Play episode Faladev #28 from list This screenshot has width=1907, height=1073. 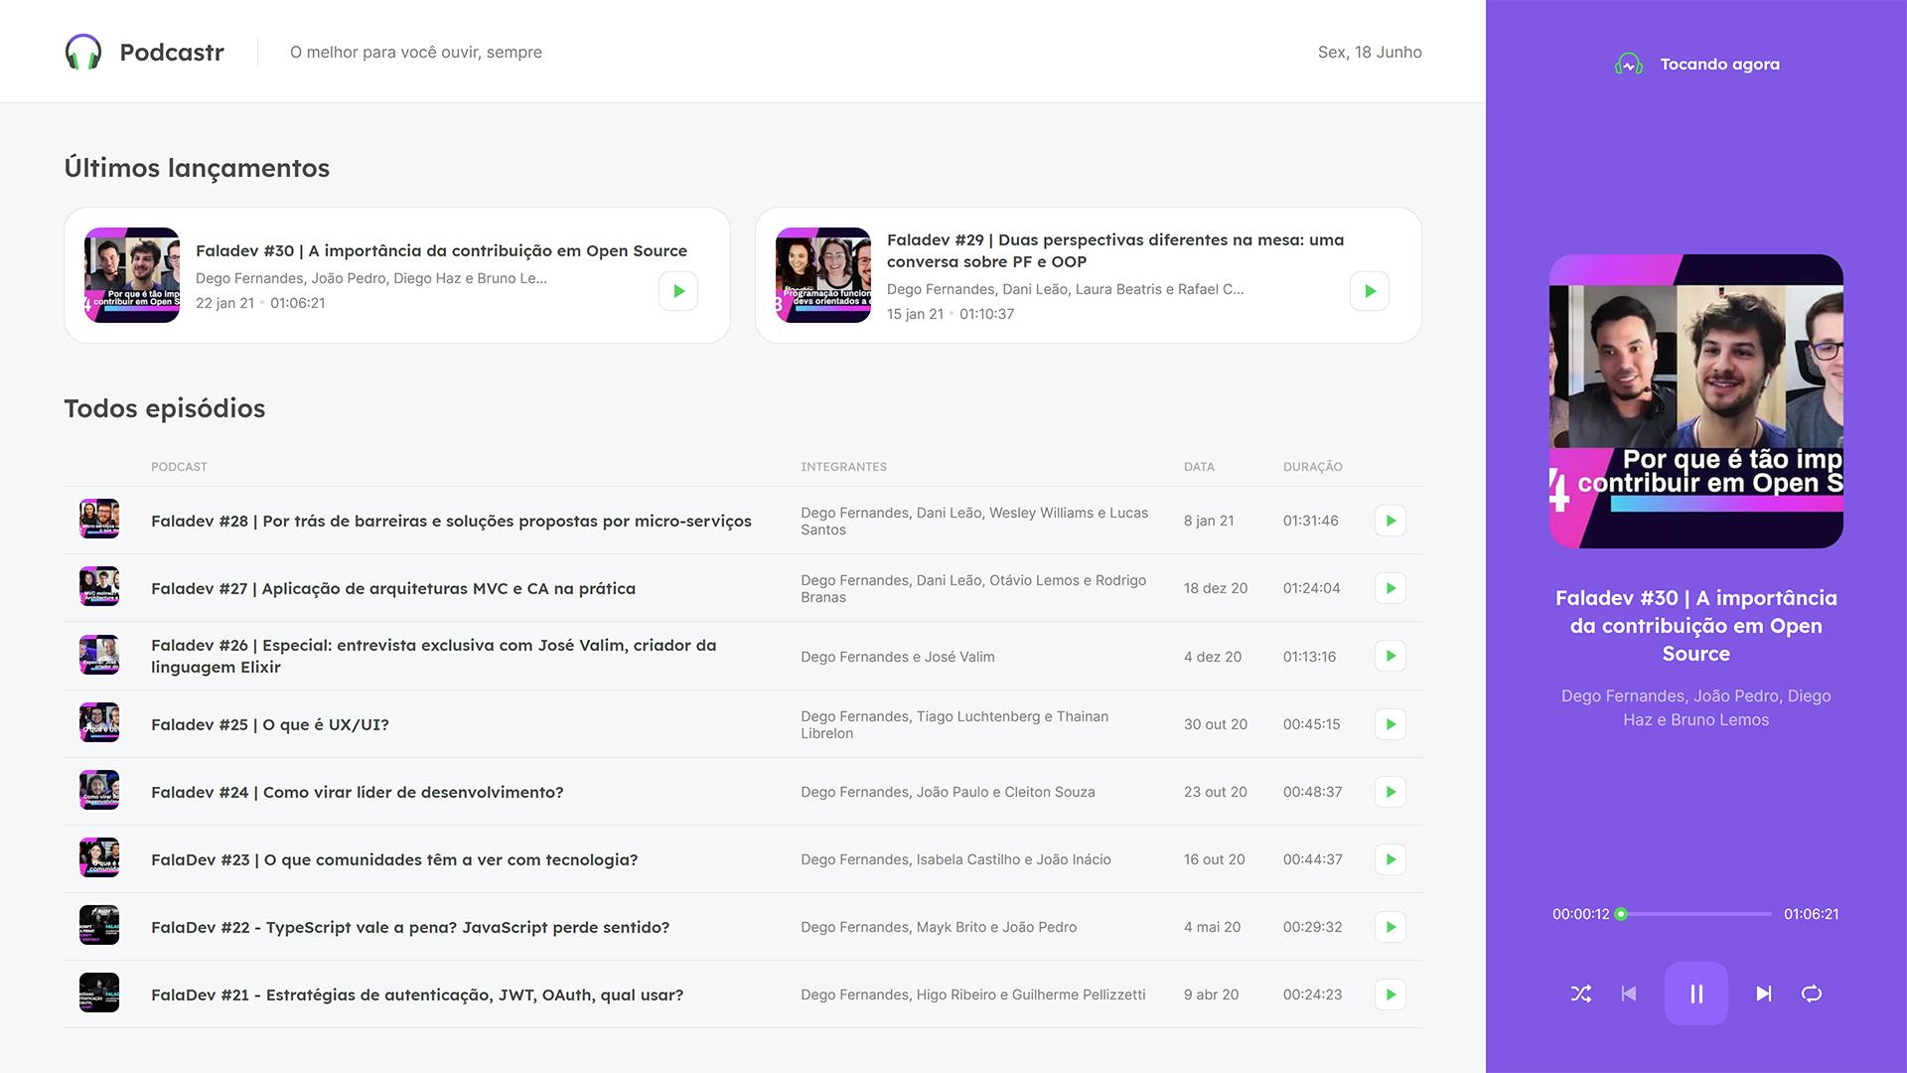tap(1391, 521)
